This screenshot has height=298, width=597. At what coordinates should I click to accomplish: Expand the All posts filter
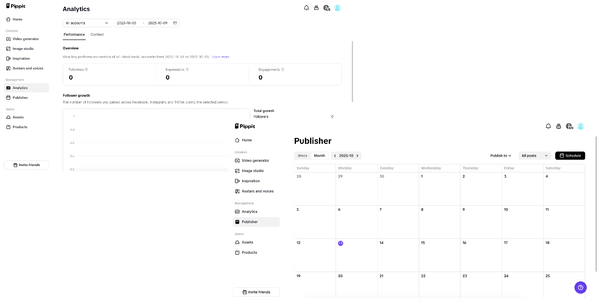coord(534,155)
